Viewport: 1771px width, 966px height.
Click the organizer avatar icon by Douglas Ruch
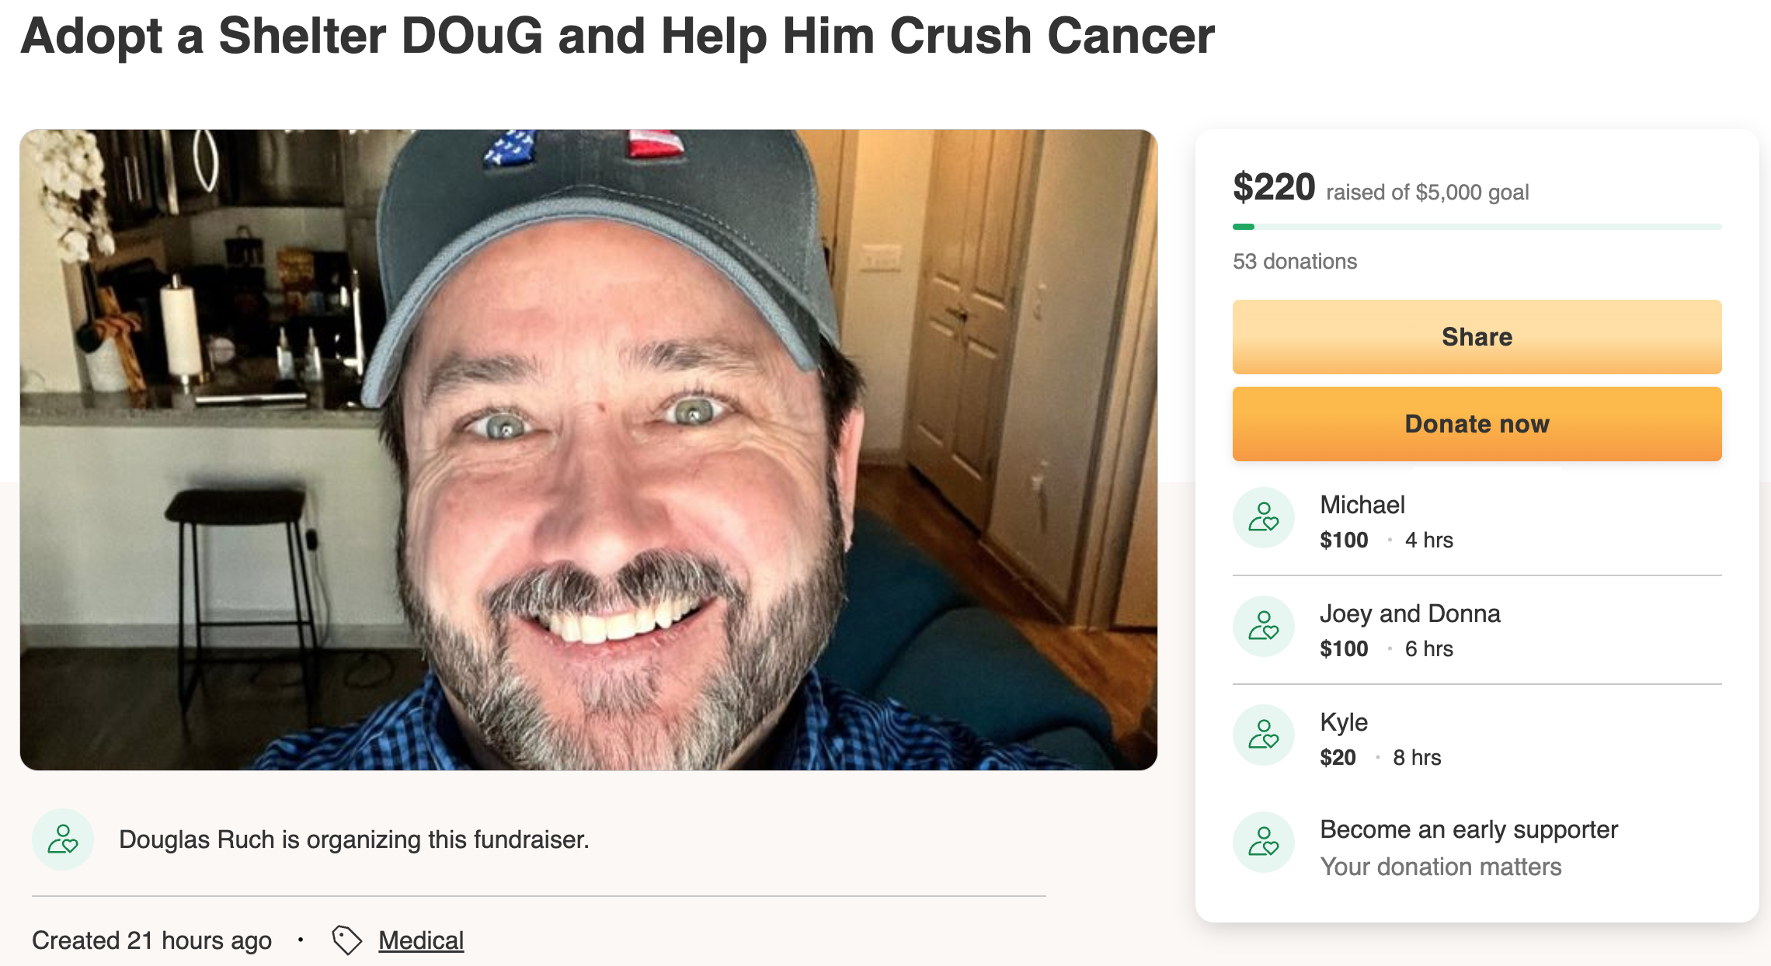click(63, 839)
